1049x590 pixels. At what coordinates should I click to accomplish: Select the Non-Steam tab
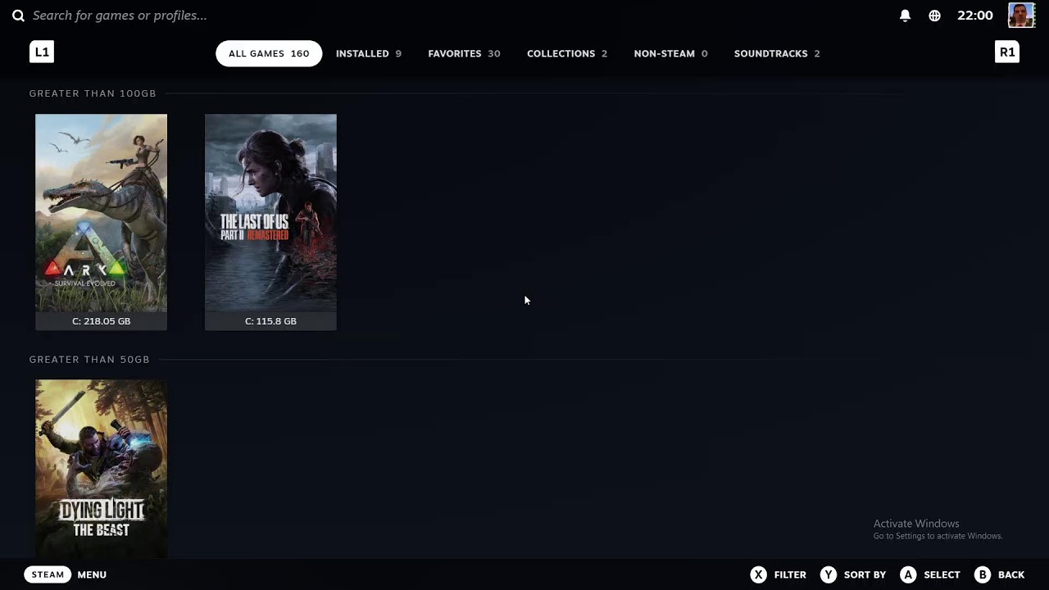pyautogui.click(x=670, y=53)
